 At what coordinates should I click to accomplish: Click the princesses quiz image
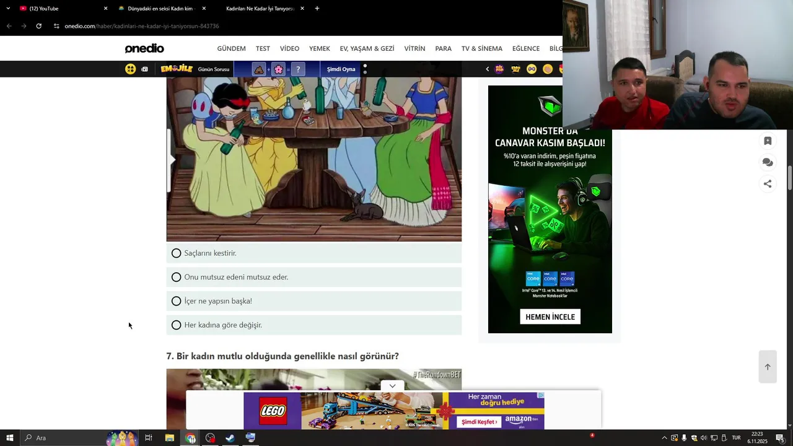coord(314,159)
